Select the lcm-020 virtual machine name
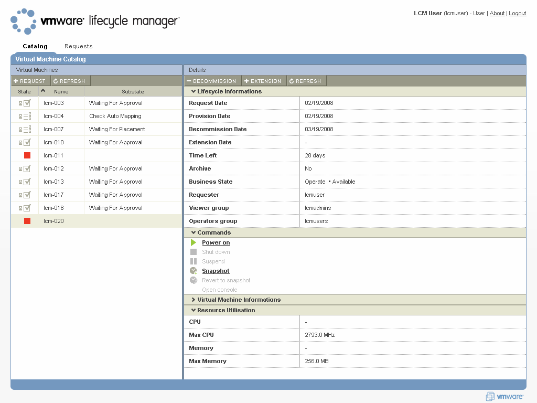537x403 pixels. 53,221
